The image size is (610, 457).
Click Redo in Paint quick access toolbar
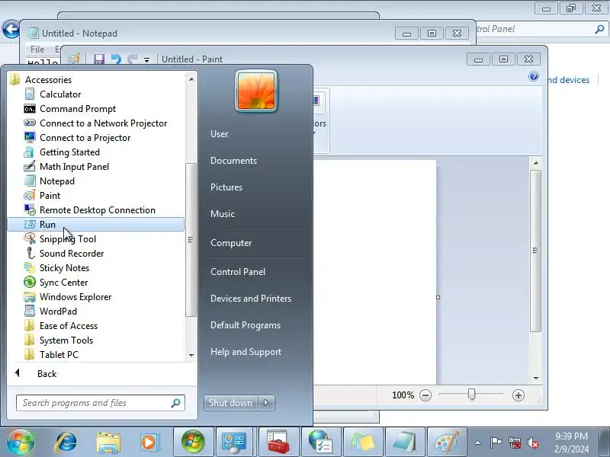pos(133,59)
